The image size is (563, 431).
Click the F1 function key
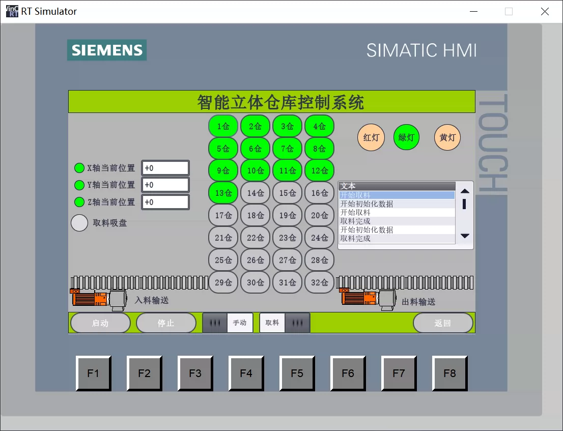coord(93,373)
